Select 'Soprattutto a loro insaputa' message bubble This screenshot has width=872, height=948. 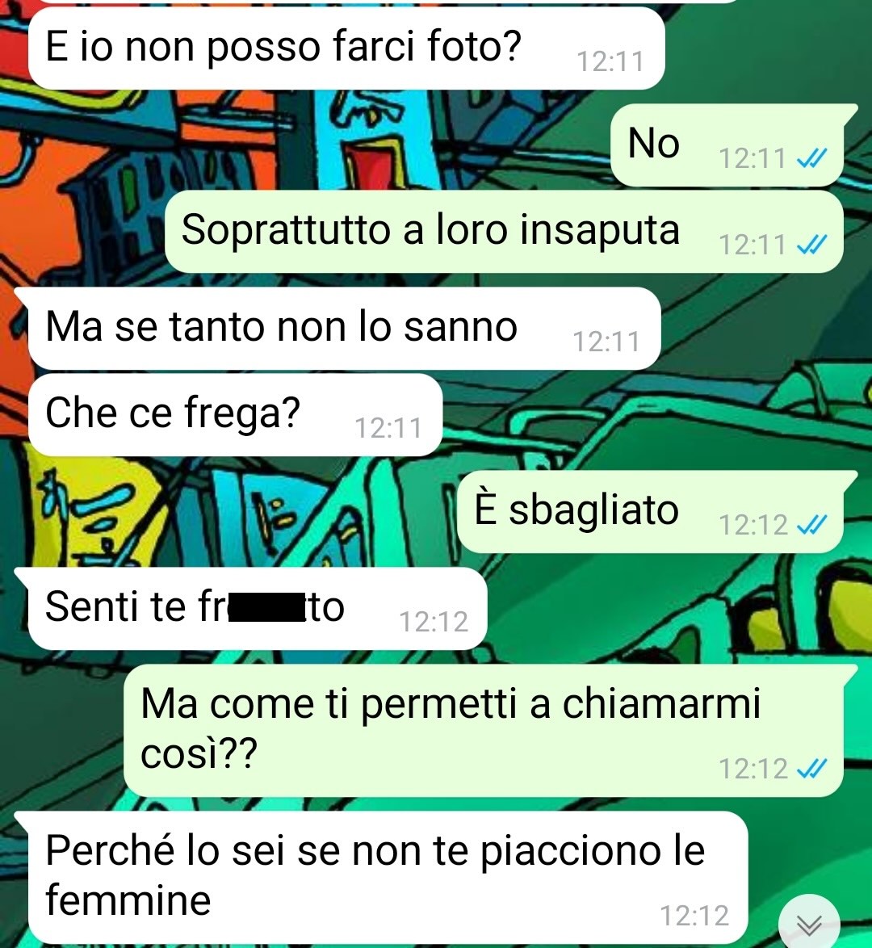[505, 232]
